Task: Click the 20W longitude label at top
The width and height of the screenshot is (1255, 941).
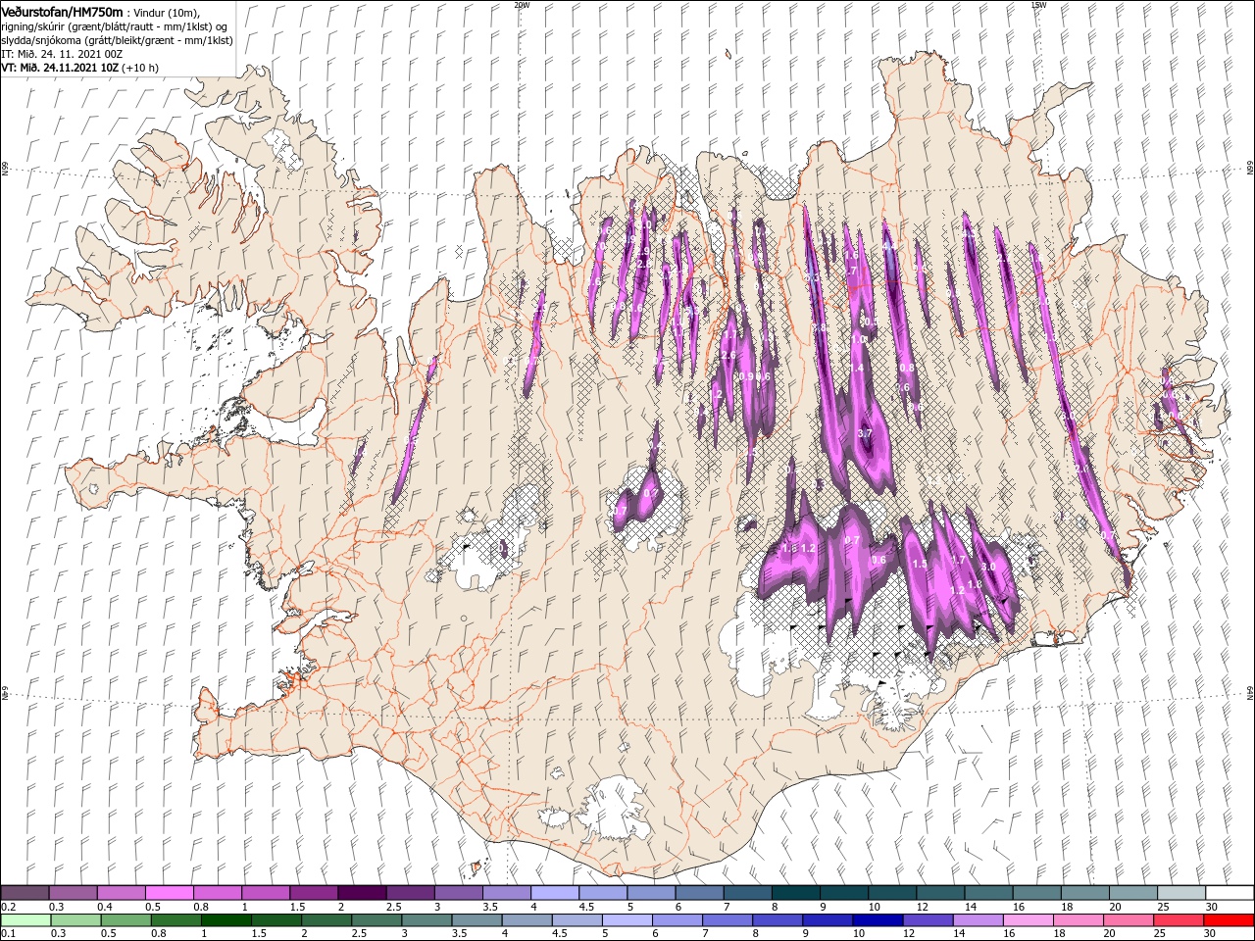Action: coord(521,5)
